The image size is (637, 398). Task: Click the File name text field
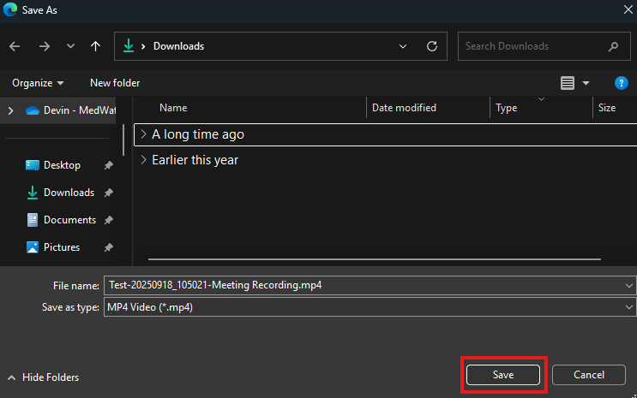click(360, 285)
